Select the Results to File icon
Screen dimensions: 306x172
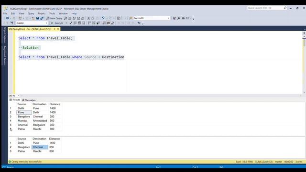point(113,23)
